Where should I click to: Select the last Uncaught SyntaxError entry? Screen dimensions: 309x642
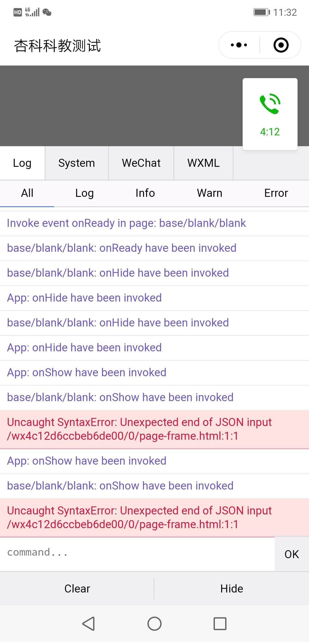coord(154,518)
